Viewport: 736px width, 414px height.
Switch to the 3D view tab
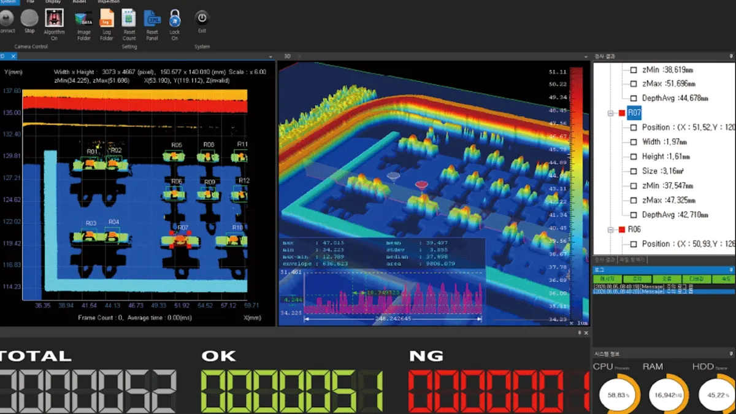287,56
